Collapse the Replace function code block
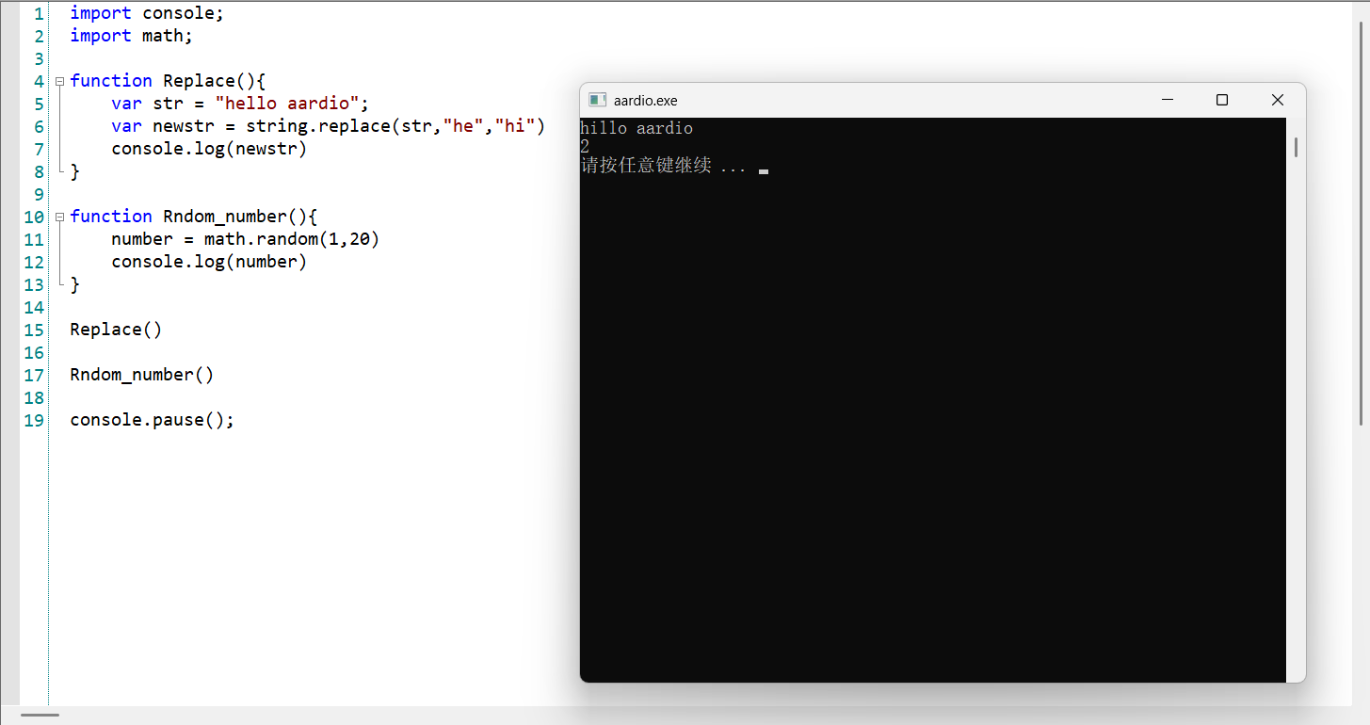 [x=58, y=81]
